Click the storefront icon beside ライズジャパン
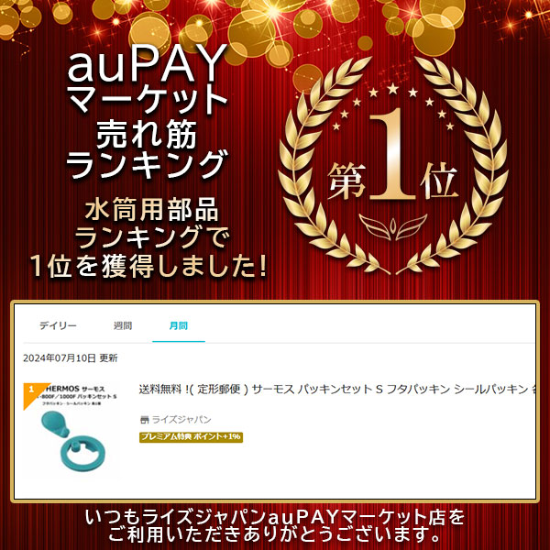This screenshot has width=550, height=550. point(144,420)
